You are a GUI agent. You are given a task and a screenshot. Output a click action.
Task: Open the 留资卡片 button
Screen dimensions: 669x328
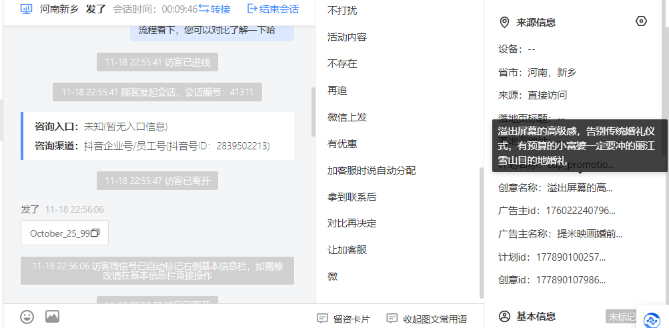(344, 319)
